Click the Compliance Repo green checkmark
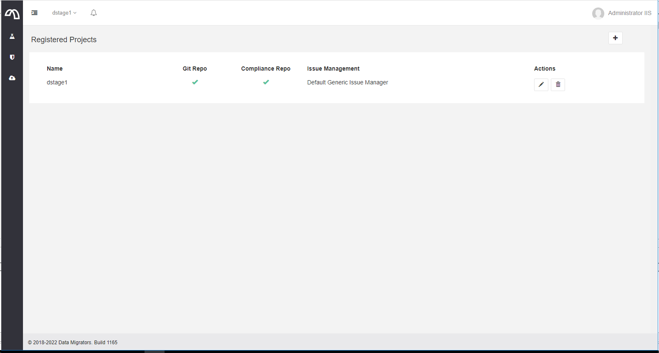Screen dimensions: 659x353 266,82
